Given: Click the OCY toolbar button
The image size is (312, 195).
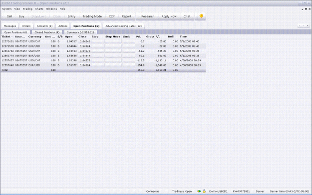Looking at the screenshot, I should (112, 16).
